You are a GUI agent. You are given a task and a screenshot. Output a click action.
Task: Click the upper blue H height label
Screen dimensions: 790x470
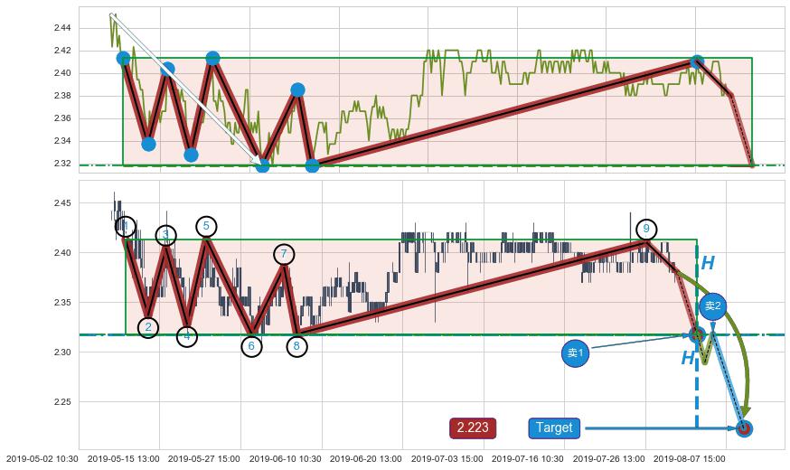[708, 263]
